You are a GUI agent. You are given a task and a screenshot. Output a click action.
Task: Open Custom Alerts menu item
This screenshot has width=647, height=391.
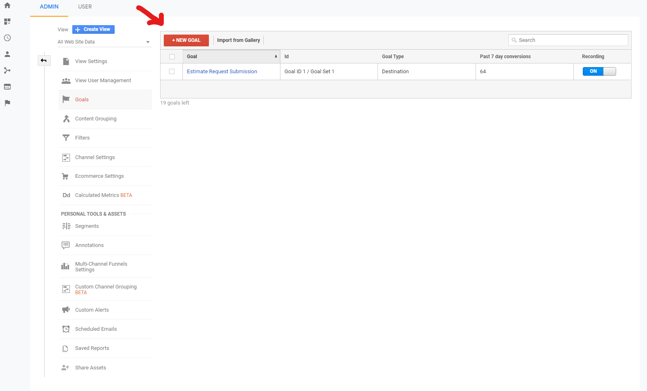coord(105,310)
